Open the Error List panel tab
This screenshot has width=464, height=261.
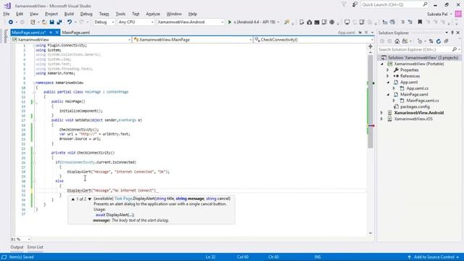click(x=36, y=247)
